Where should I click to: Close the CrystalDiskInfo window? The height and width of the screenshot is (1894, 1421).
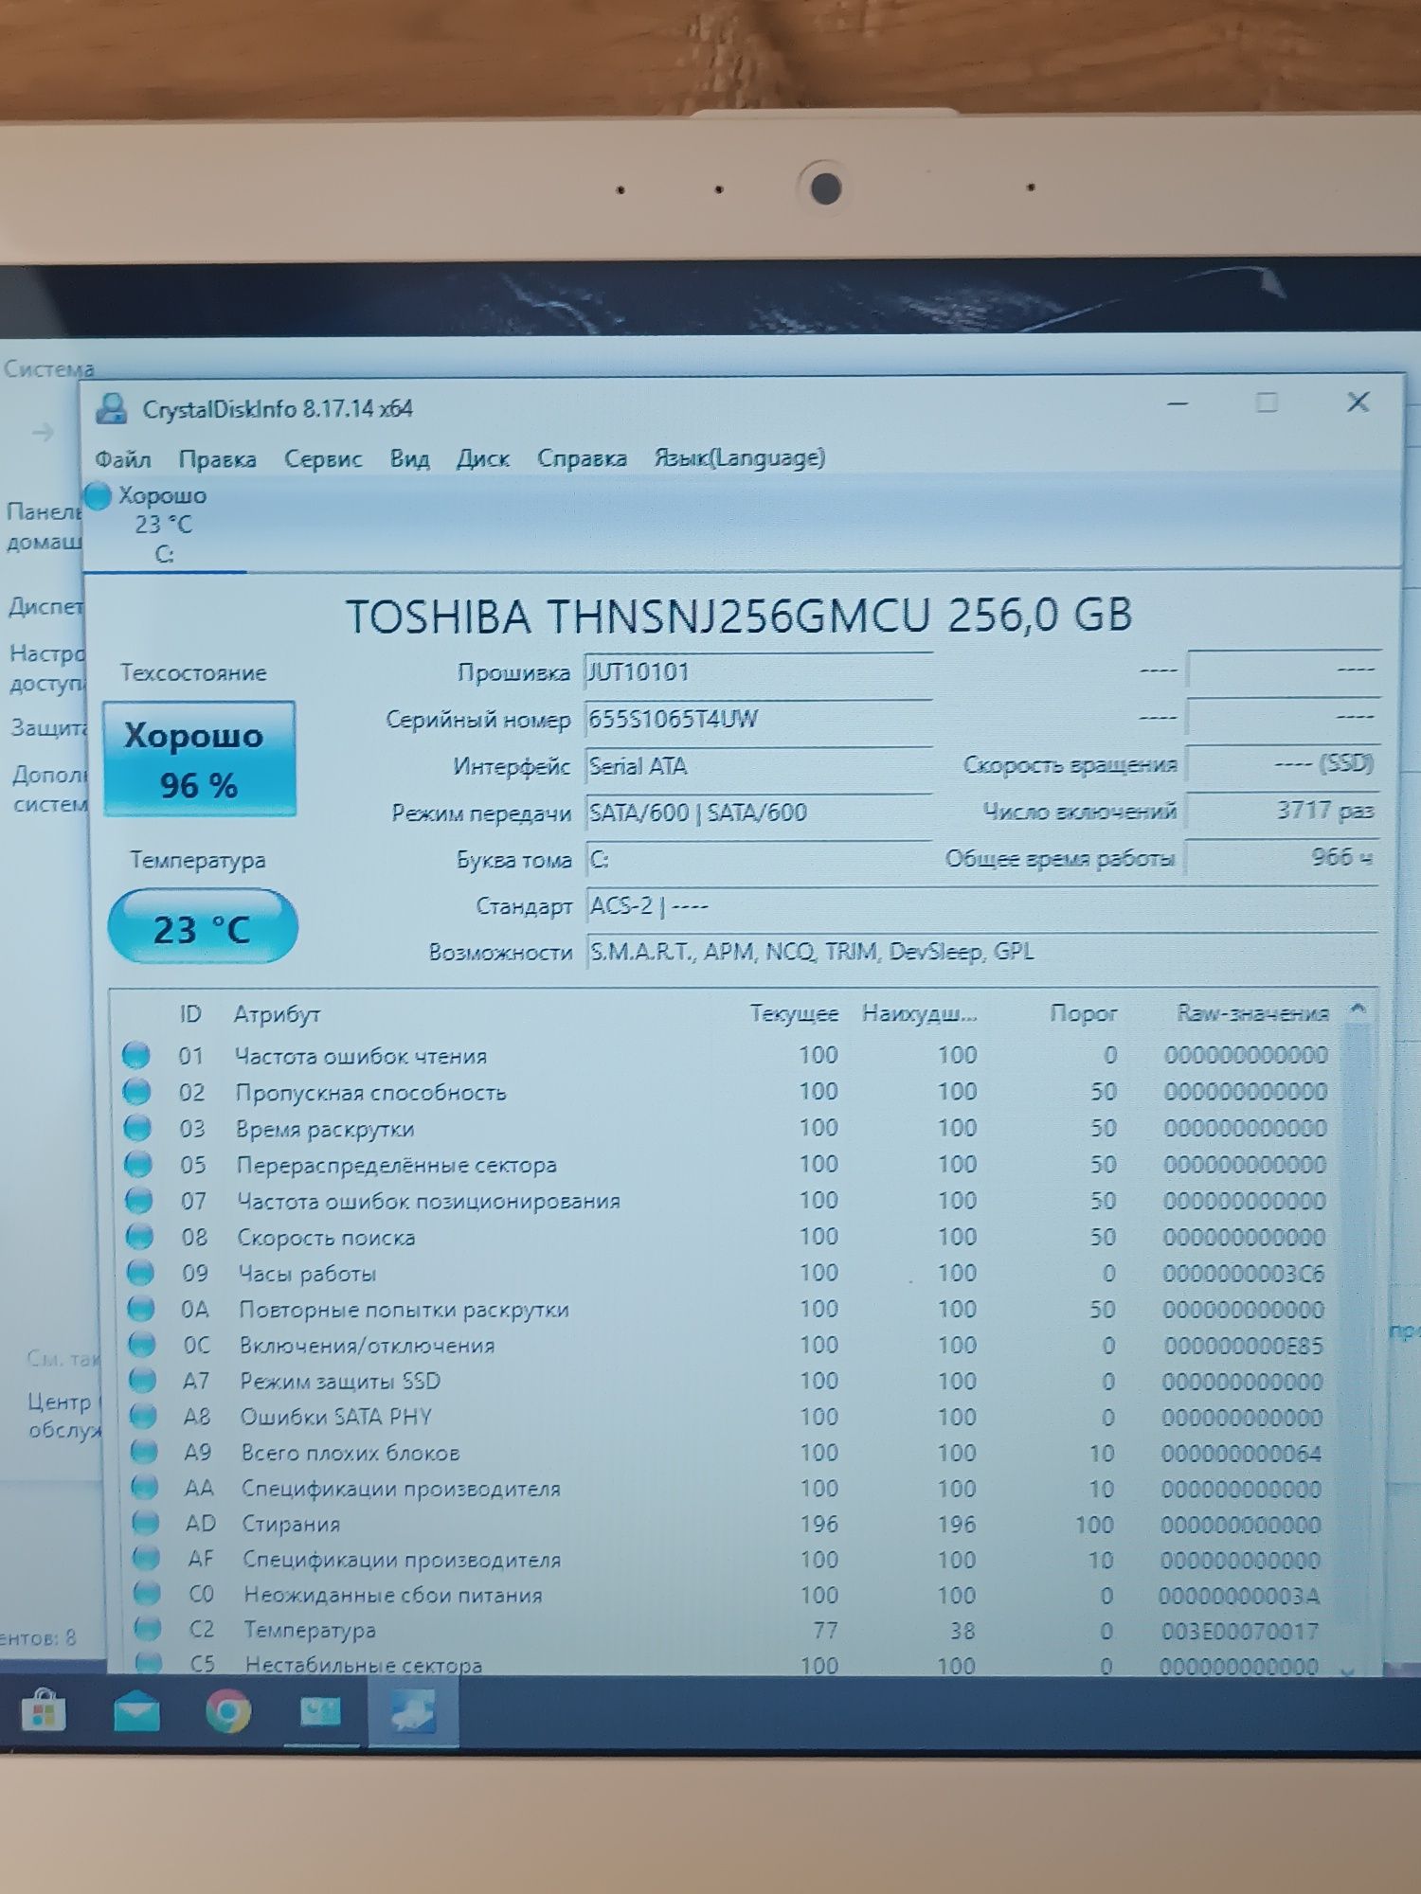1358,402
